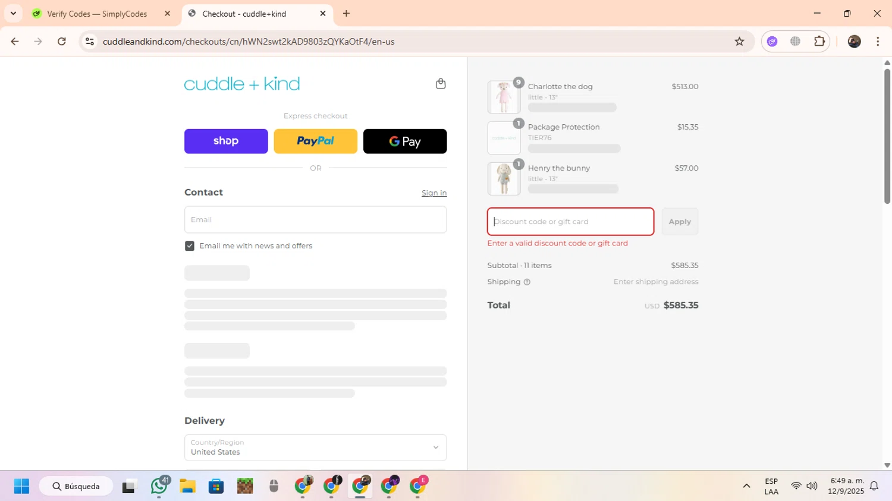The image size is (892, 501).
Task: Go back to the previous page
Action: click(15, 42)
